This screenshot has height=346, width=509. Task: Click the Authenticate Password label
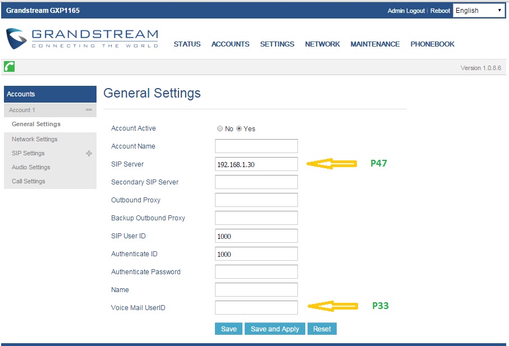pyautogui.click(x=146, y=272)
